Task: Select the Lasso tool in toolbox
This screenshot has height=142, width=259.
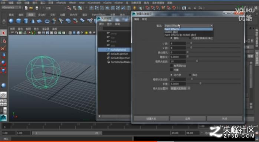Action: coord(3,41)
